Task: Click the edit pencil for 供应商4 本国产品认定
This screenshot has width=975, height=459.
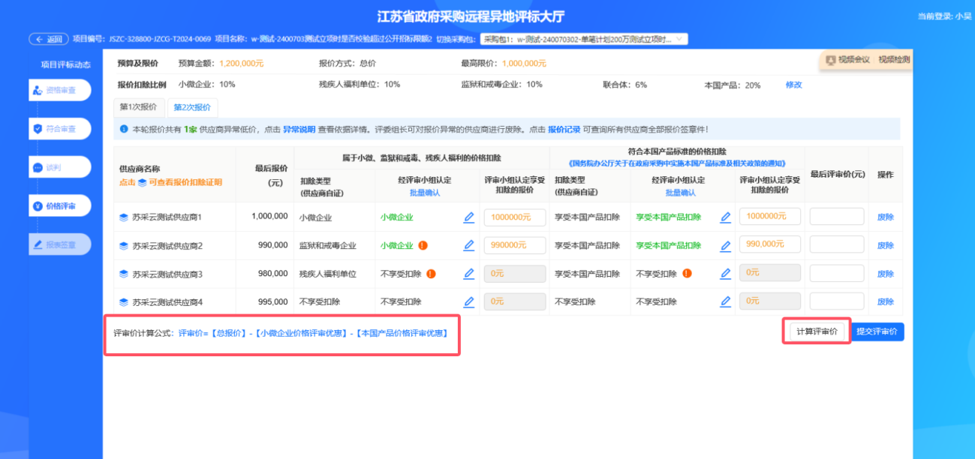Action: pos(726,302)
